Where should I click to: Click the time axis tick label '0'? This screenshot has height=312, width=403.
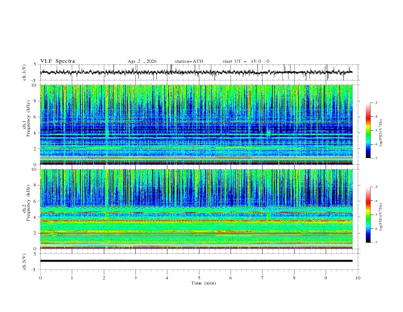tap(40, 278)
